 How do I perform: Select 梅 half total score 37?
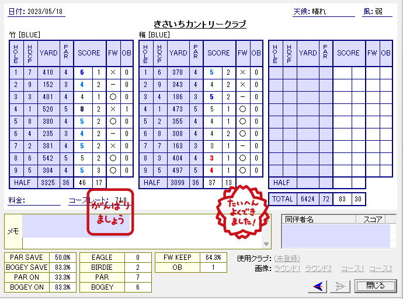[212, 183]
